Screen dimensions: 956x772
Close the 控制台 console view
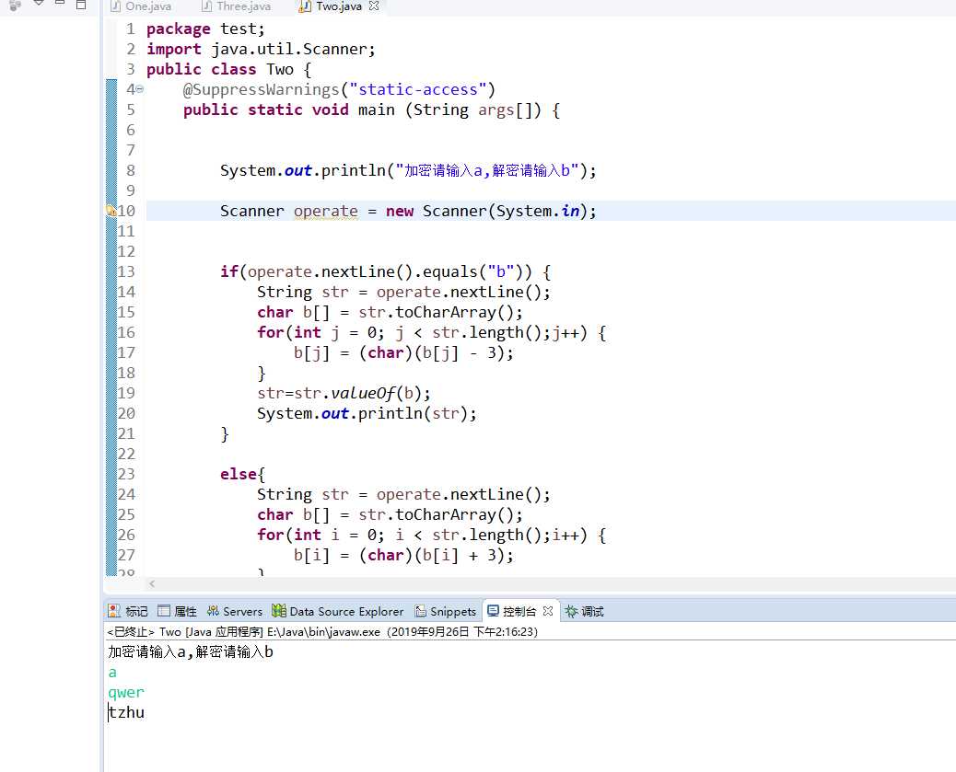547,611
